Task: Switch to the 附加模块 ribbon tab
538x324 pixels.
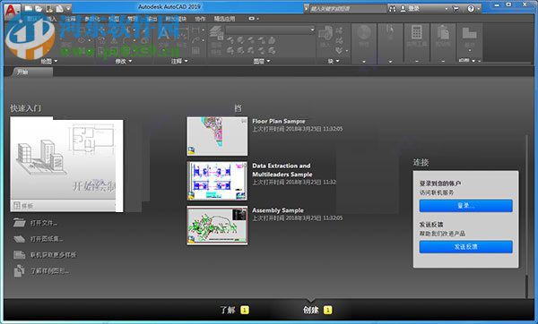Action: [176, 19]
